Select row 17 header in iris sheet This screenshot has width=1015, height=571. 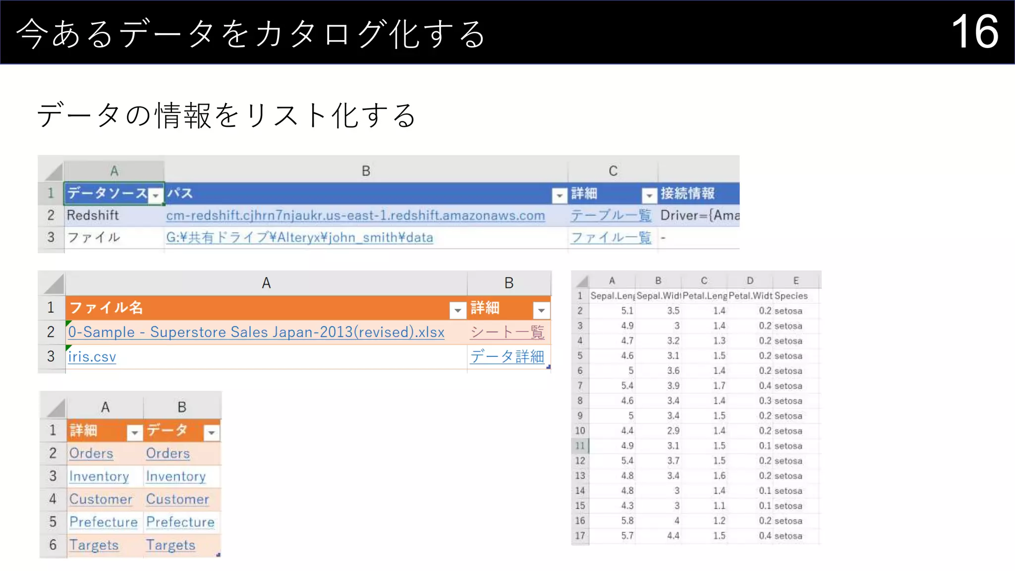click(580, 536)
